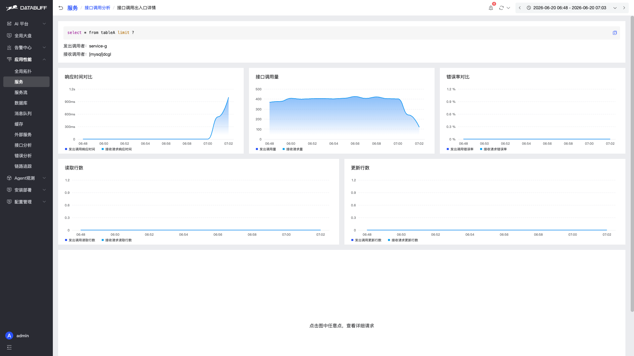Click the 读取行数 chart title
634x356 pixels.
tap(74, 168)
